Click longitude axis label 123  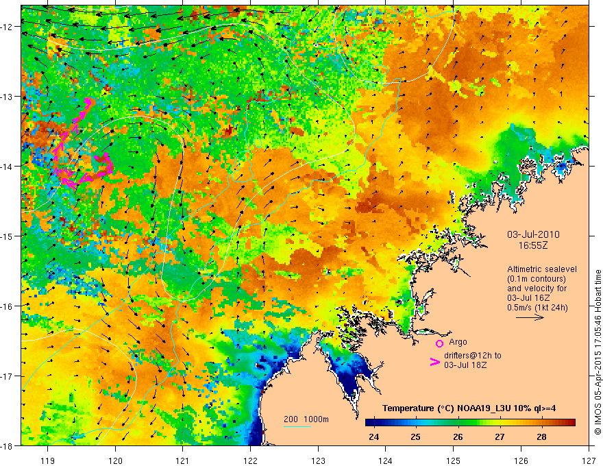tap(318, 461)
